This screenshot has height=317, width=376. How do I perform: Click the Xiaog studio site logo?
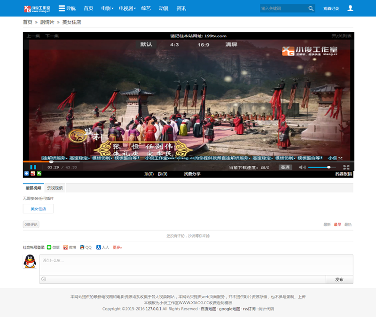click(x=37, y=8)
